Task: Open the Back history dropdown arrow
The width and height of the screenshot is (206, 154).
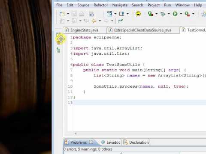Action: click(100, 21)
